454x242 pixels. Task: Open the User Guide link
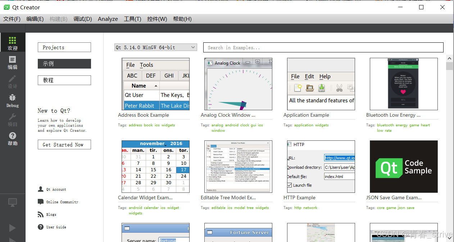(x=56, y=227)
